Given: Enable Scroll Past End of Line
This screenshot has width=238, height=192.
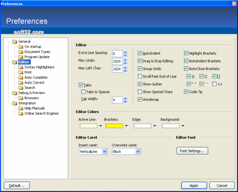Looking at the screenshot, I should 140,76.
